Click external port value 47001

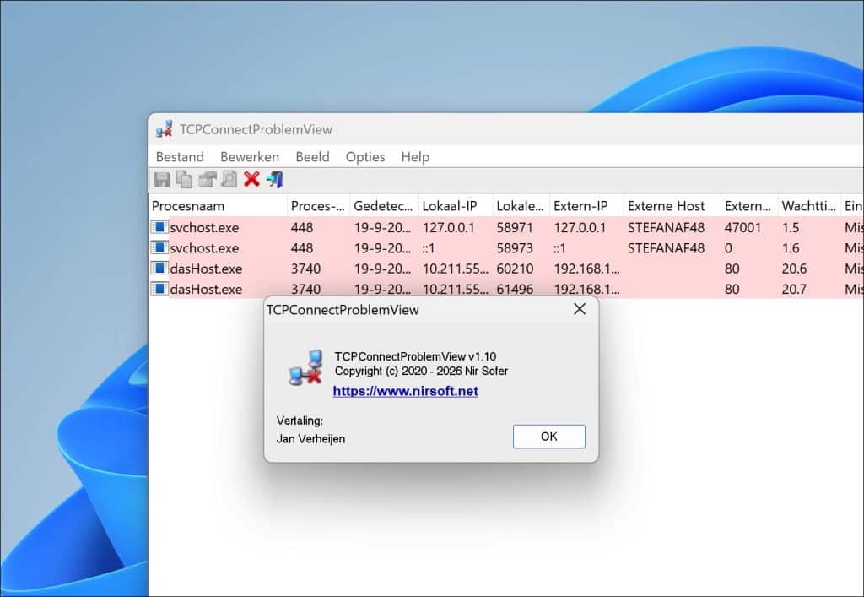pyautogui.click(x=742, y=228)
